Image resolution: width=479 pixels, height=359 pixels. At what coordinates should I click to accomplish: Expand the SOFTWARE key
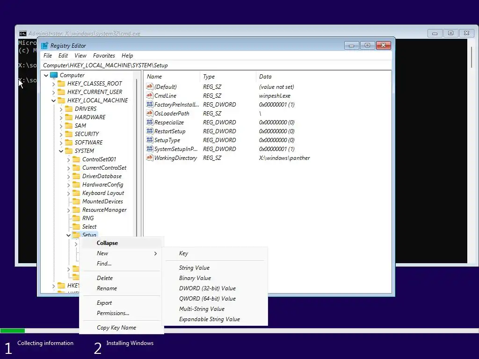tap(61, 143)
